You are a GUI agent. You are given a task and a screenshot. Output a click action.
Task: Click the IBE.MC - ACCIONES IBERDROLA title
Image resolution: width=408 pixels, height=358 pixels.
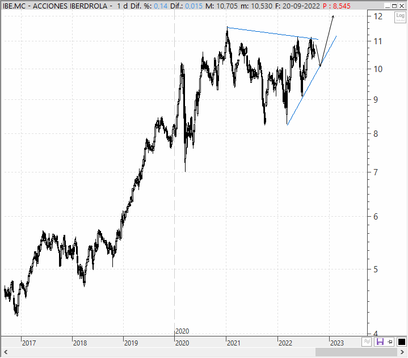55,6
